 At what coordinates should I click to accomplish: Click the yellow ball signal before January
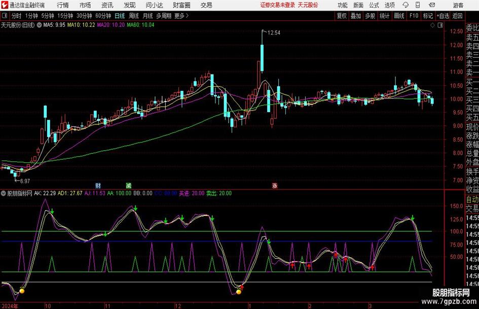pos(239,292)
